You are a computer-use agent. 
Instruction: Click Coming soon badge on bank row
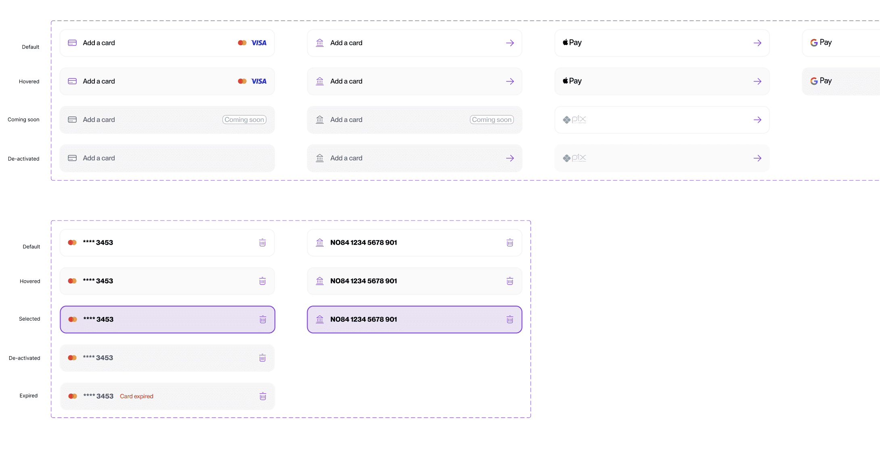point(492,120)
